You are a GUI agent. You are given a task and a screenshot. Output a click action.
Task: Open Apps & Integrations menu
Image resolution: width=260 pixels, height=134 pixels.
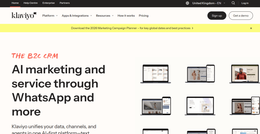click(75, 15)
